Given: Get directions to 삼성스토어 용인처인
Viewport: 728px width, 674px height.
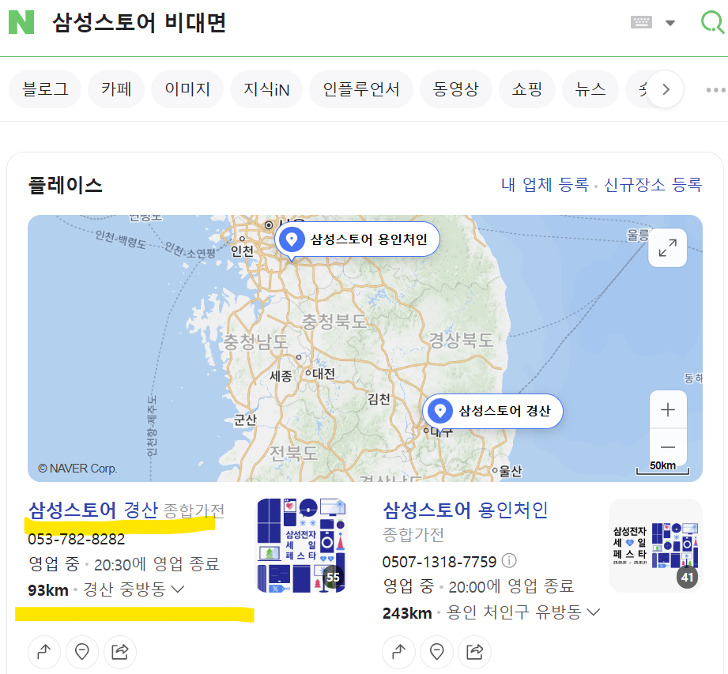Looking at the screenshot, I should coord(399,652).
